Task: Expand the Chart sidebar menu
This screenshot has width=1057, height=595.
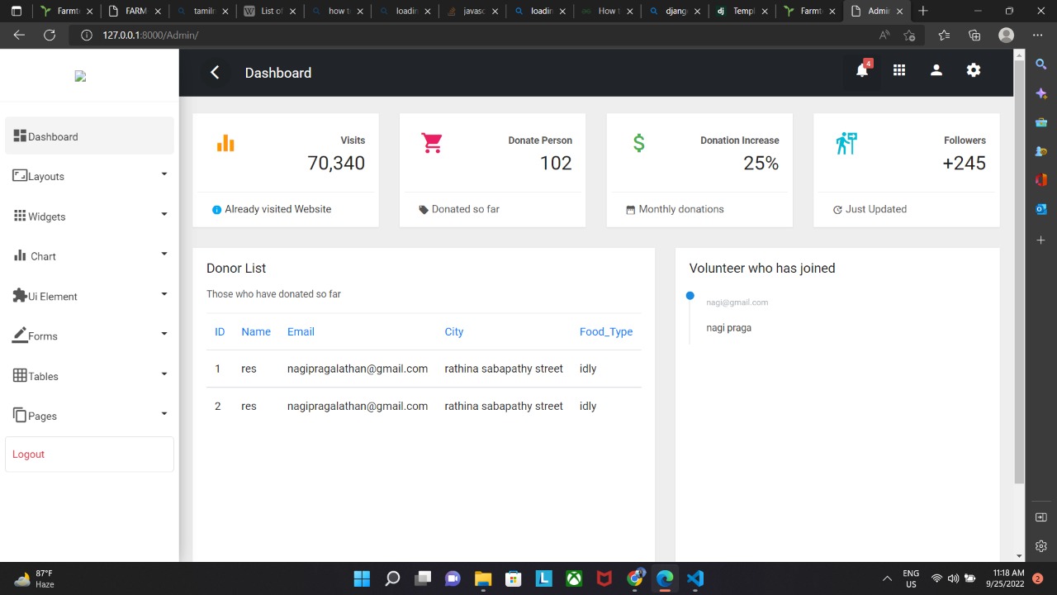Action: point(89,256)
